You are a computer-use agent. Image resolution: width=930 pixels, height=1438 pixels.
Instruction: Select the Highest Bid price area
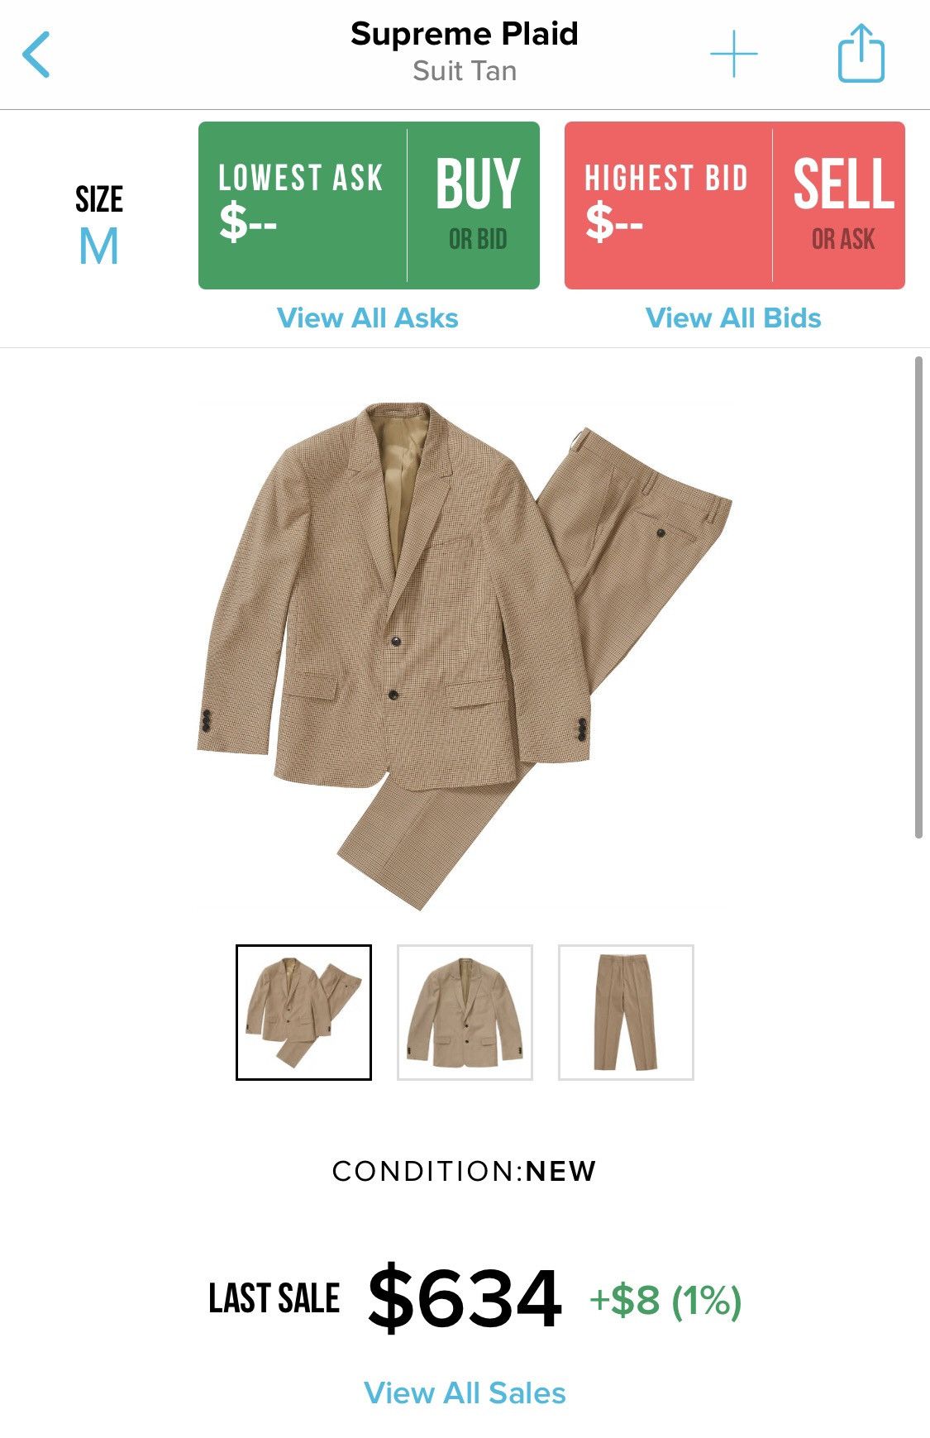(x=668, y=205)
